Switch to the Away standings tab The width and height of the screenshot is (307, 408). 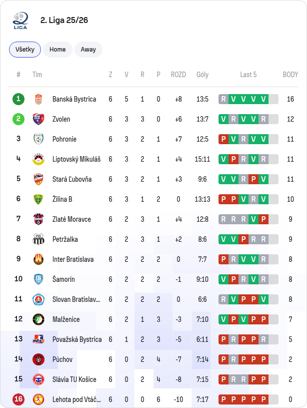88,50
